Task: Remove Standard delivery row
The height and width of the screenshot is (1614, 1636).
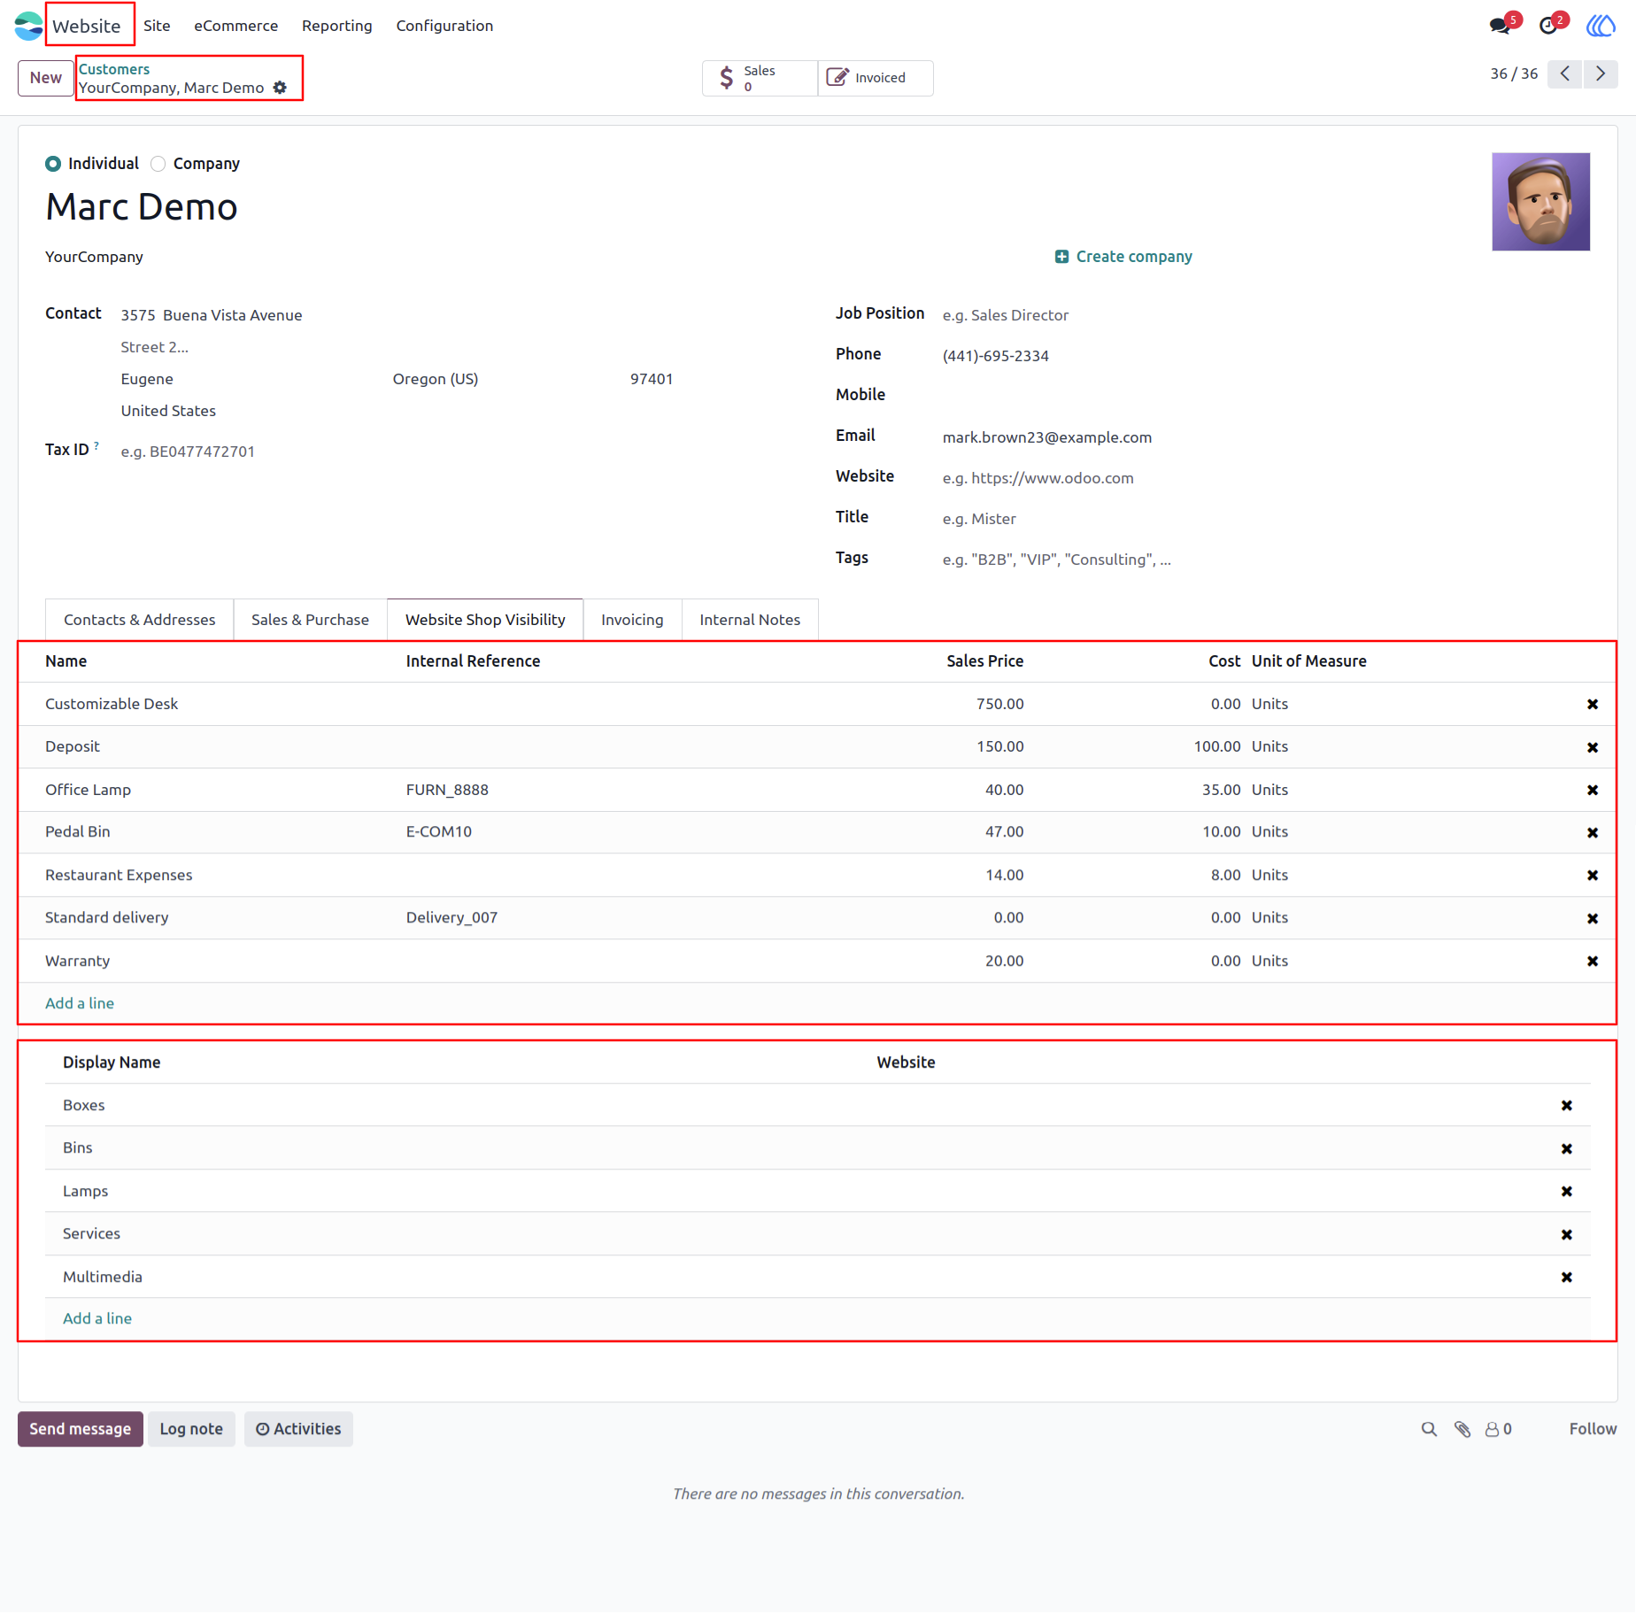Action: 1593,919
